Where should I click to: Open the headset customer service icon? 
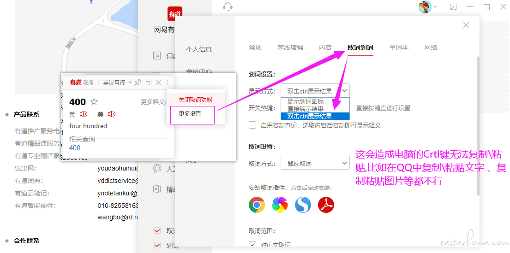pyautogui.click(x=228, y=7)
